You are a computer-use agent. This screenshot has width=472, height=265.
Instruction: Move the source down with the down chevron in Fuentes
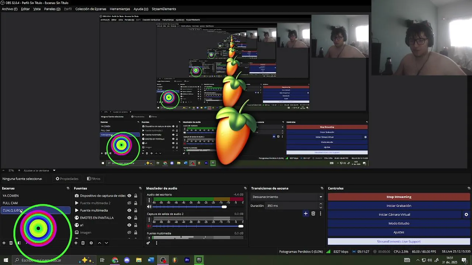pos(106,243)
